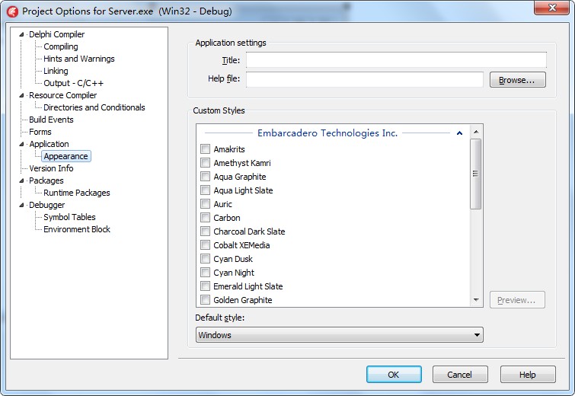The image size is (575, 396).
Task: Open the Hints and Warnings page
Action: coord(79,59)
